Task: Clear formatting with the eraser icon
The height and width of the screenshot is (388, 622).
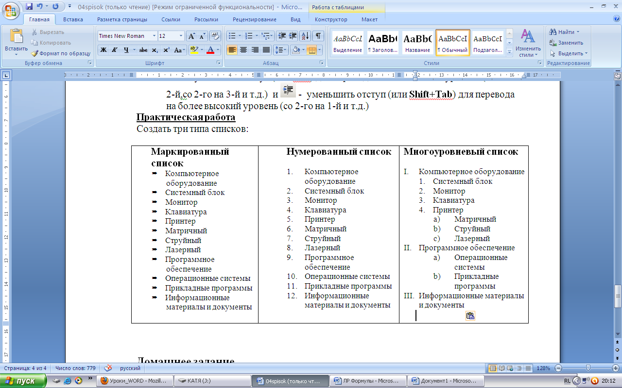Action: tap(215, 36)
